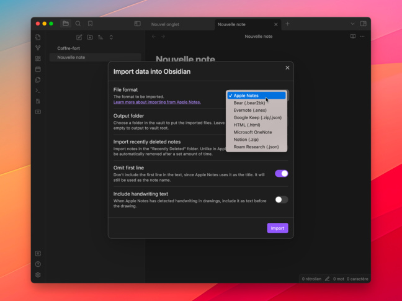Viewport: 402px width, 301px height.
Task: Open quick switcher ribbon icon
Action: 38,37
